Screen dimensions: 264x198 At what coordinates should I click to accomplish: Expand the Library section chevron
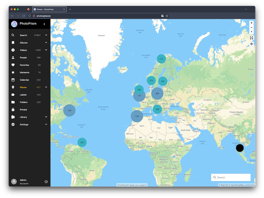tap(46, 117)
